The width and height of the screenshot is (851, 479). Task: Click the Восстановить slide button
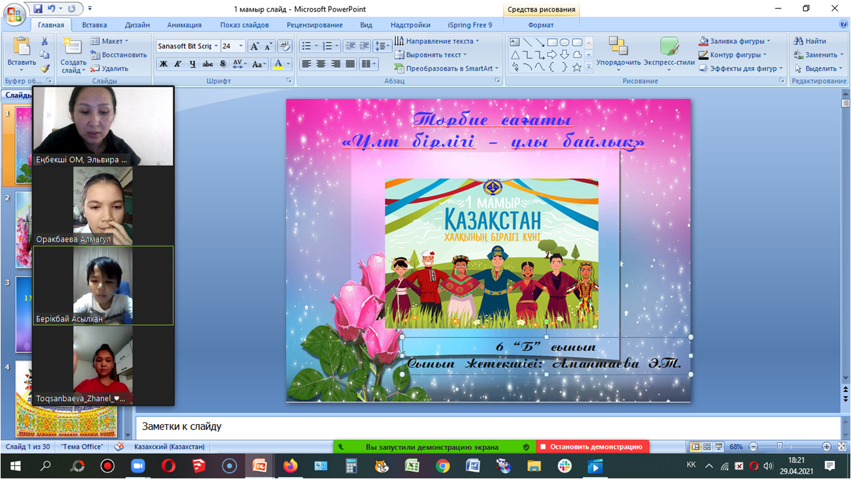click(x=118, y=55)
